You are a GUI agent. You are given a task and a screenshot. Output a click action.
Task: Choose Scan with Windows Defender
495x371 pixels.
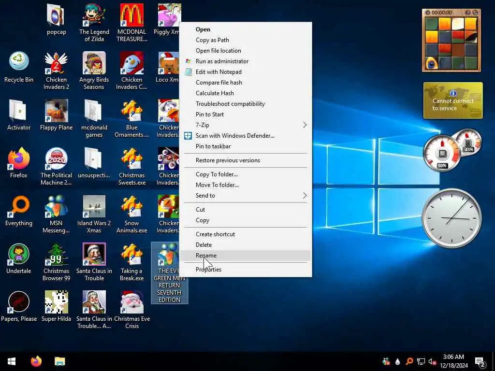(x=246, y=136)
